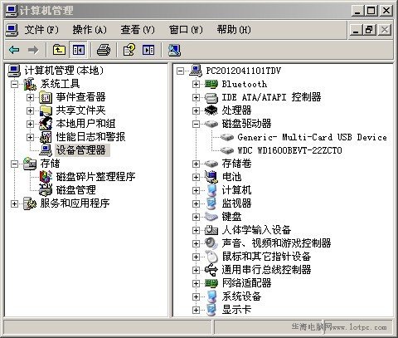Open the 窗口(W) menu
The image size is (398, 338).
[x=186, y=30]
